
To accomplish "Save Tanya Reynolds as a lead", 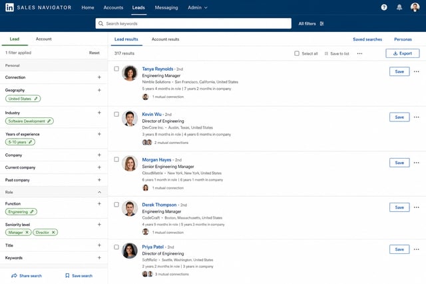I will coord(399,71).
